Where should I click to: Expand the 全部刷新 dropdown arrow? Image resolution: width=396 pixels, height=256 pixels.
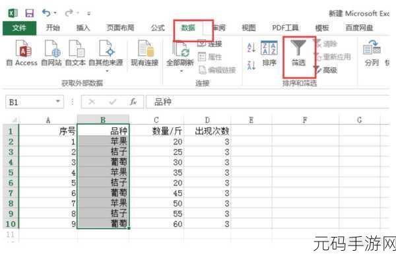pos(181,71)
